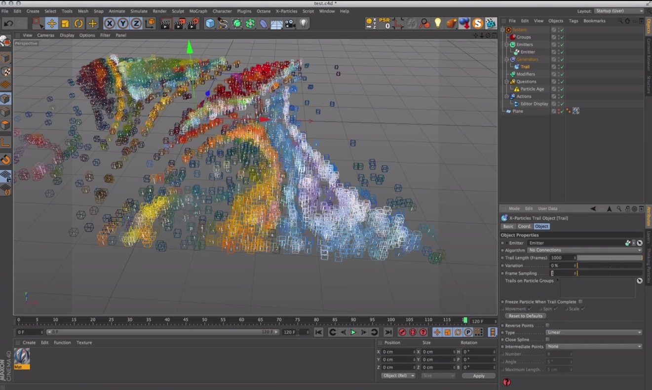Image resolution: width=652 pixels, height=390 pixels.
Task: Add a Cube primitive object
Action: click(210, 23)
